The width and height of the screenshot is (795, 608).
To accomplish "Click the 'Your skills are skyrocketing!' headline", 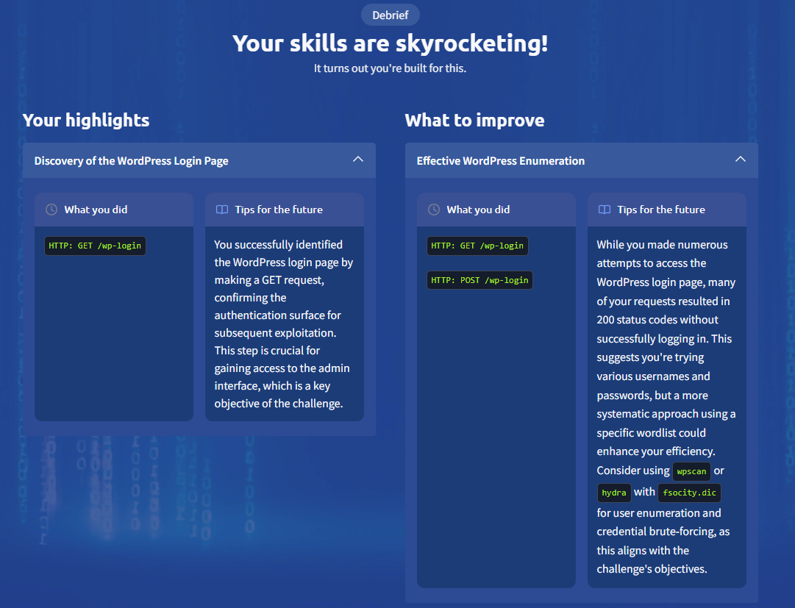I will coord(390,43).
